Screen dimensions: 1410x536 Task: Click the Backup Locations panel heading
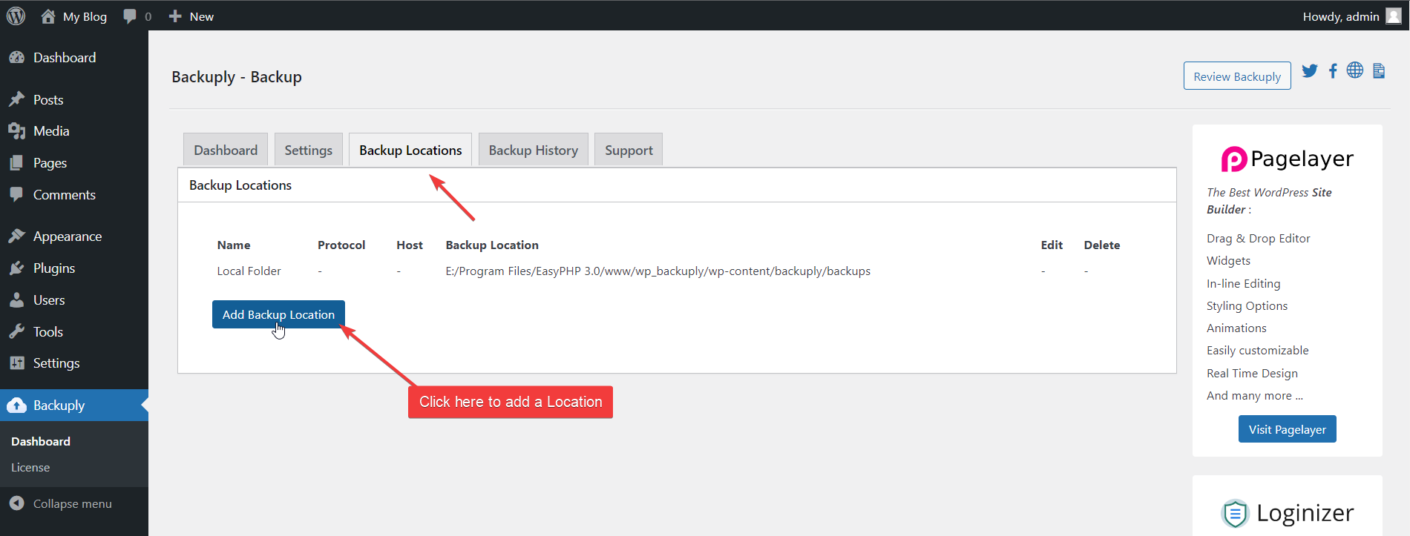pyautogui.click(x=240, y=185)
